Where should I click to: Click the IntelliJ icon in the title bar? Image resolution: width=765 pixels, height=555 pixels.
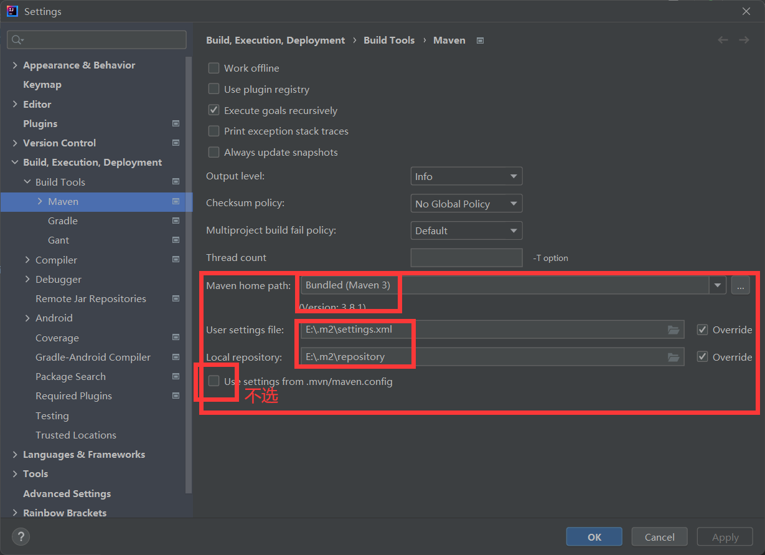tap(12, 11)
